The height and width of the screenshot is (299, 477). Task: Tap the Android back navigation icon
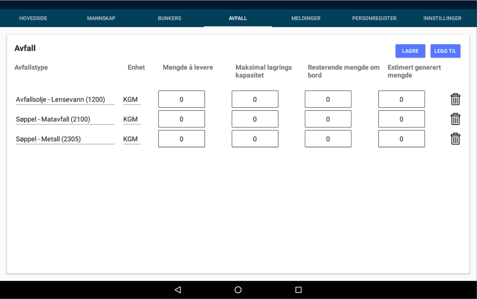click(x=178, y=290)
